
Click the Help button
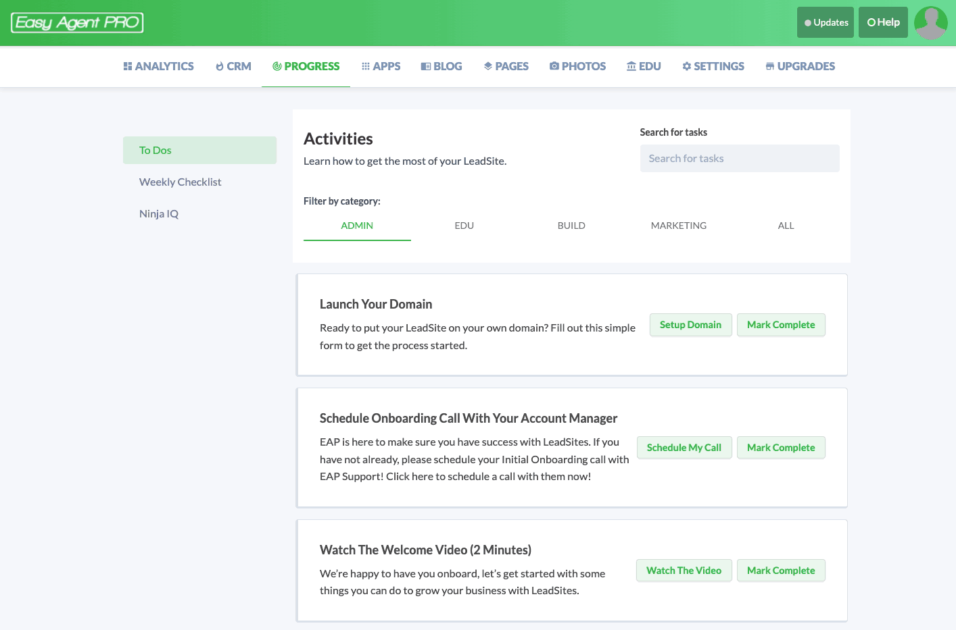[x=883, y=22]
